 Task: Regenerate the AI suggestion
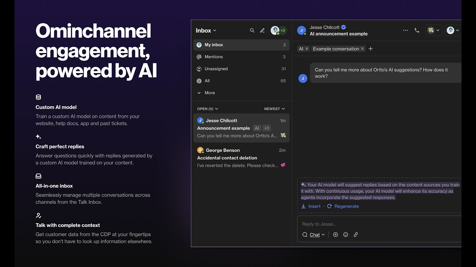(343, 206)
